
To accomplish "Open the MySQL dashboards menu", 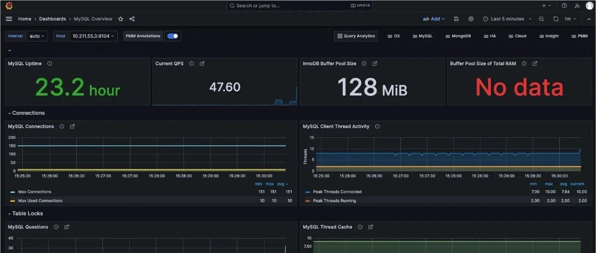I will coord(422,36).
